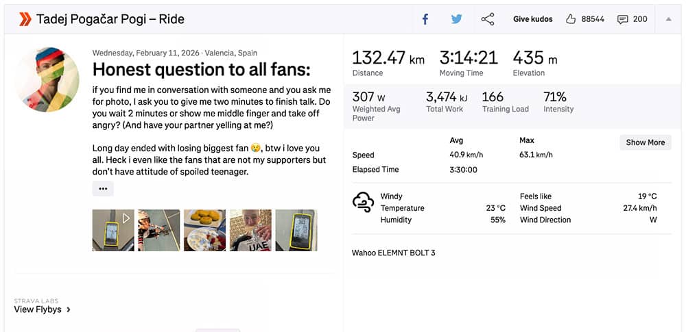
Task: Click the Wahoo ELEMNT BOLT 3 device label
Action: 393,253
